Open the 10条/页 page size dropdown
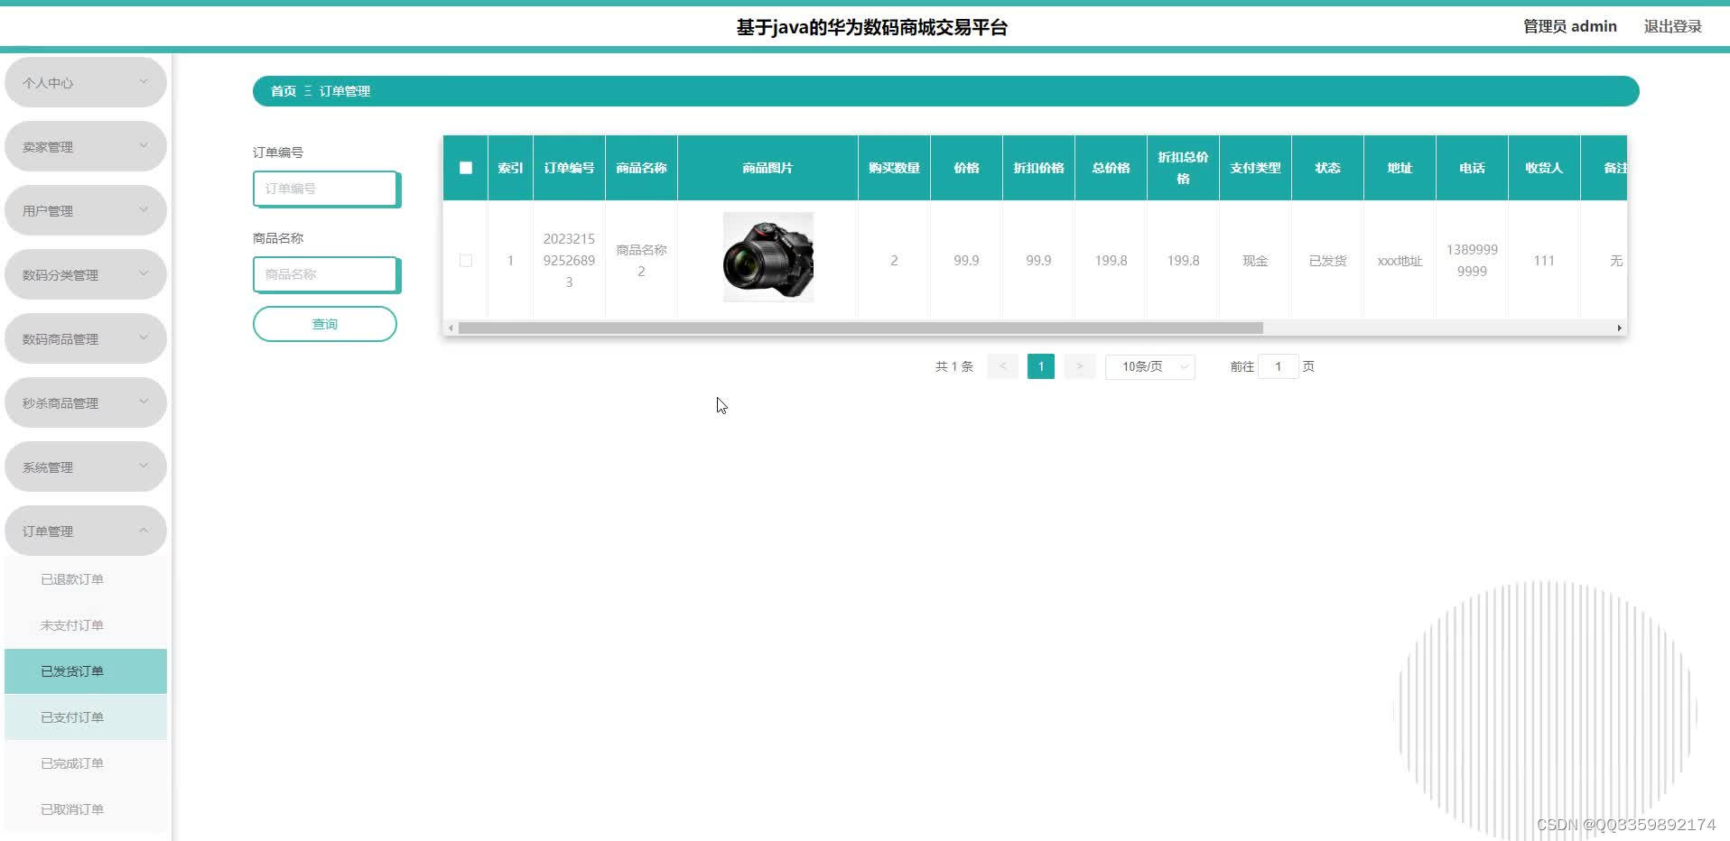Viewport: 1730px width, 841px height. click(x=1150, y=366)
